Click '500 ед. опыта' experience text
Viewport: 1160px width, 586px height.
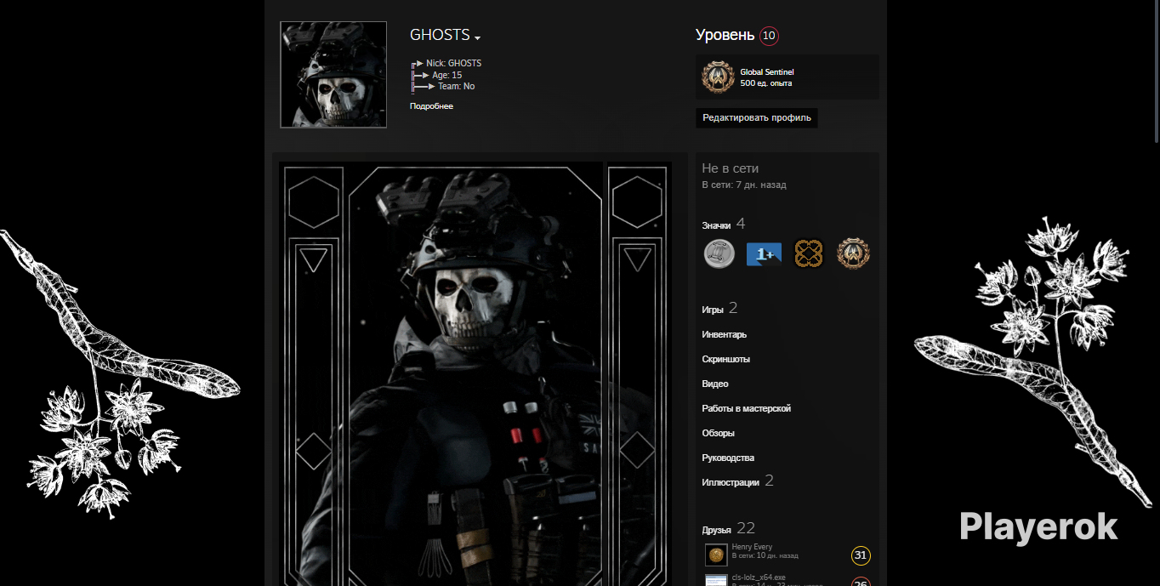tap(766, 83)
